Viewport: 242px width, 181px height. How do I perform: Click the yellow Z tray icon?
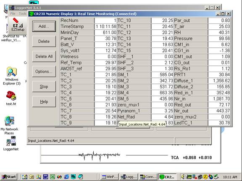coord(205,177)
